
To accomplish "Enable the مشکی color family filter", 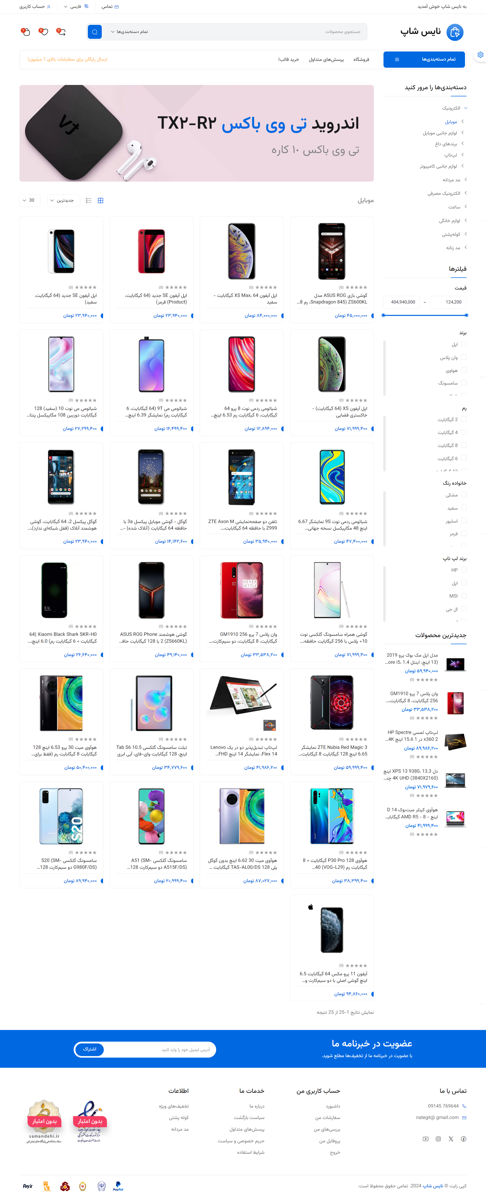I will (x=464, y=495).
